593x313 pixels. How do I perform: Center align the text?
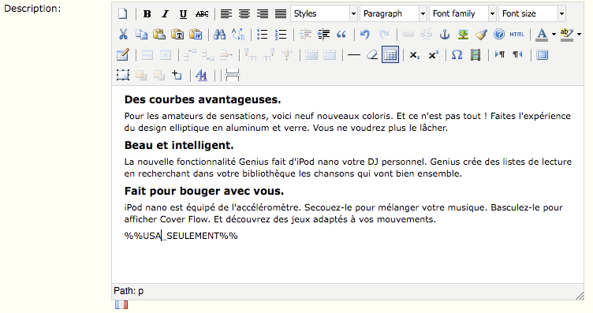coord(244,14)
